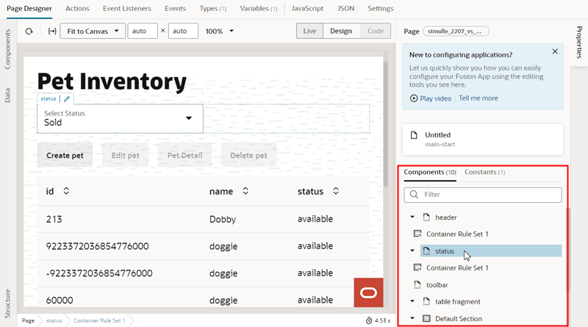This screenshot has width=588, height=327.
Task: Open the Structure side panel tab
Action: click(7, 303)
